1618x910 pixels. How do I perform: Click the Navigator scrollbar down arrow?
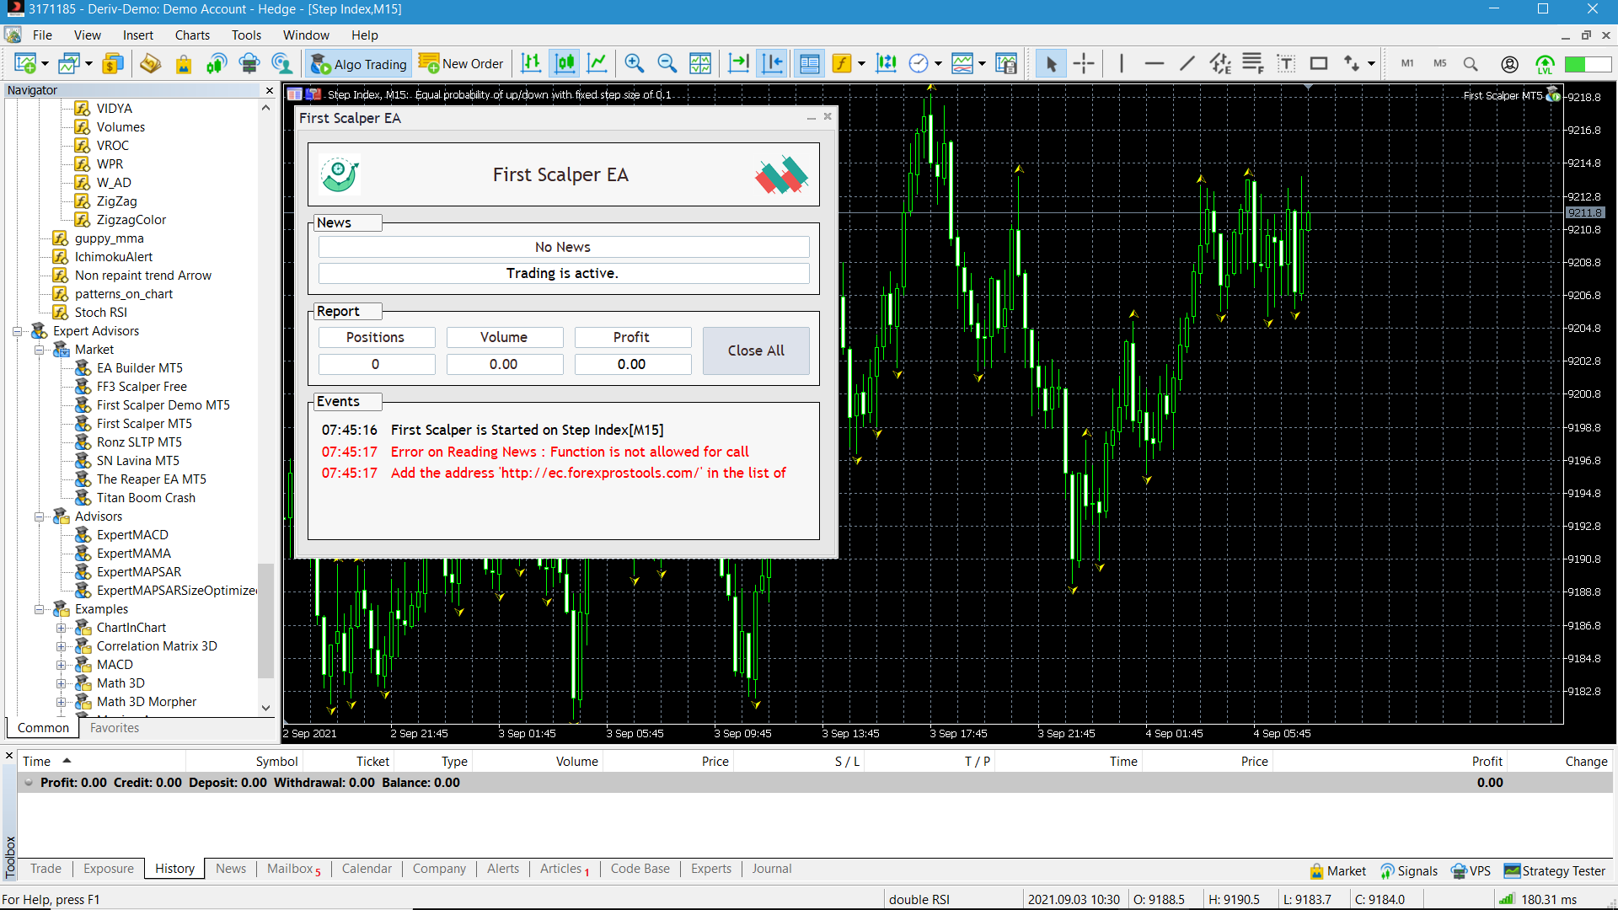point(266,708)
